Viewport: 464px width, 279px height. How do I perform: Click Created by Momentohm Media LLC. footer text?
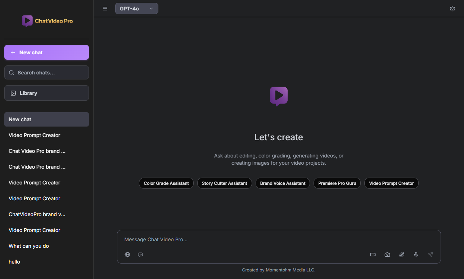(x=279, y=270)
